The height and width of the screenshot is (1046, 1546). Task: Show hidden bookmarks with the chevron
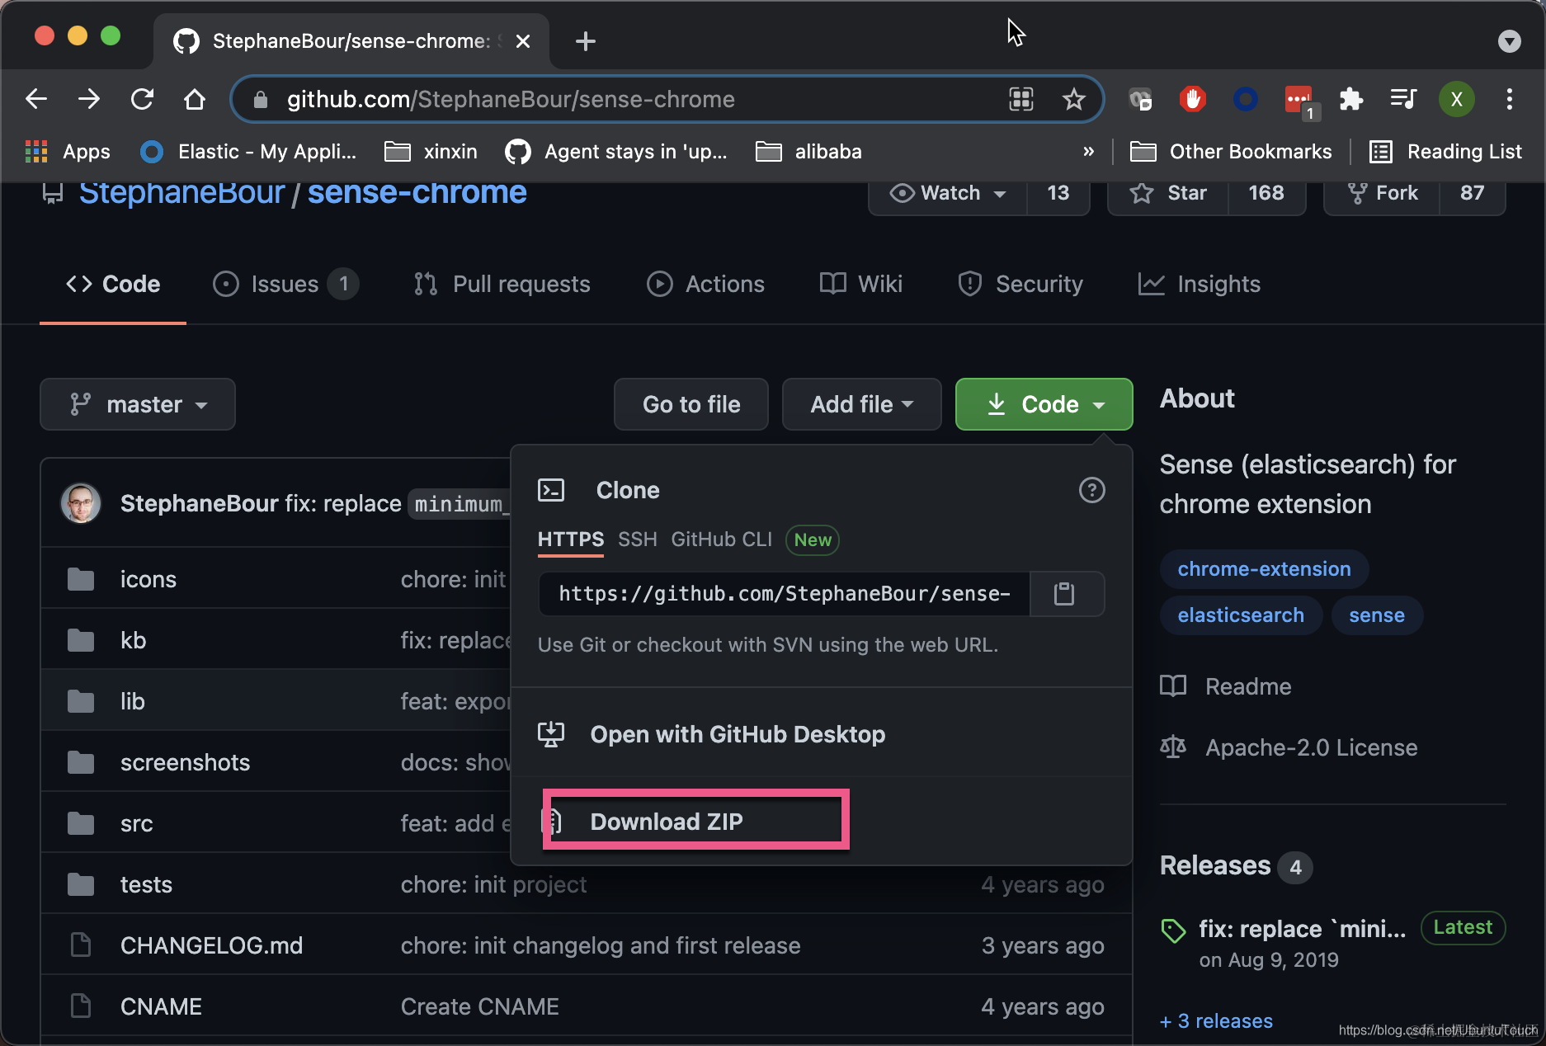1088,152
